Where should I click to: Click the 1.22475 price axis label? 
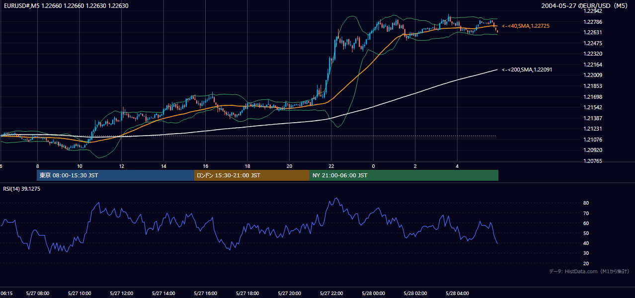[593, 43]
